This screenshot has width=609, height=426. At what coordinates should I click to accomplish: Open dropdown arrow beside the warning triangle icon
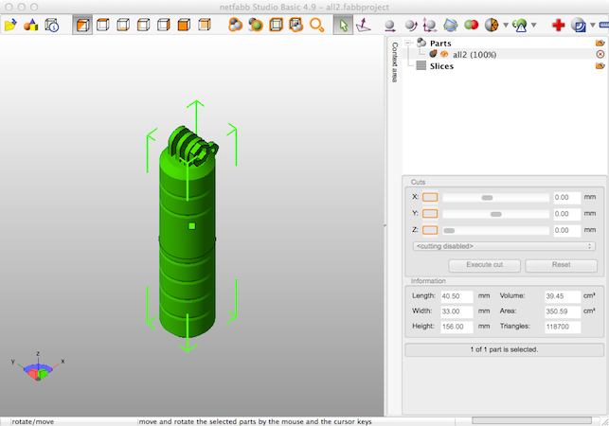(x=534, y=26)
